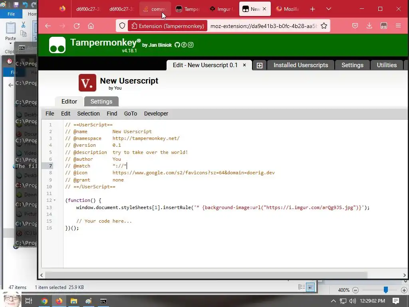Screen dimensions: 409x307
Task: Open Task View from the taskbar
Action: [29, 301]
